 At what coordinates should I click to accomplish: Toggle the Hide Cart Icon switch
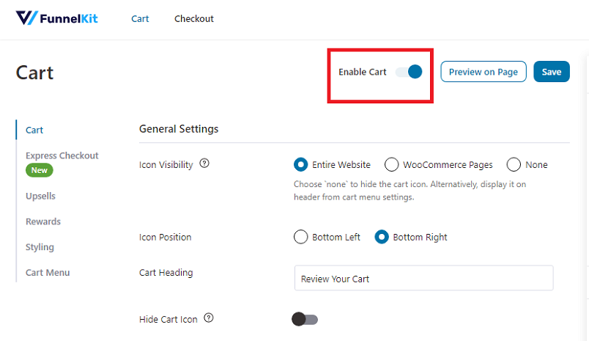pyautogui.click(x=305, y=319)
